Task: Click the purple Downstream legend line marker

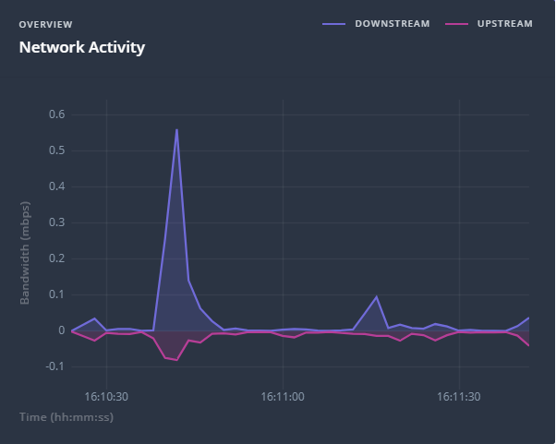Action: pyautogui.click(x=333, y=24)
